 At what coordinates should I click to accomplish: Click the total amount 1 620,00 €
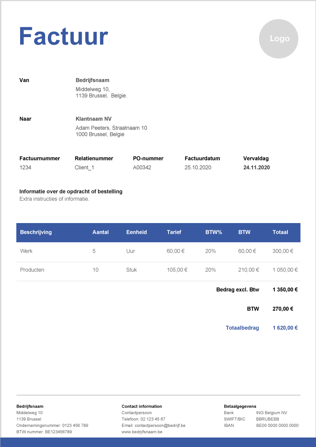coord(285,328)
